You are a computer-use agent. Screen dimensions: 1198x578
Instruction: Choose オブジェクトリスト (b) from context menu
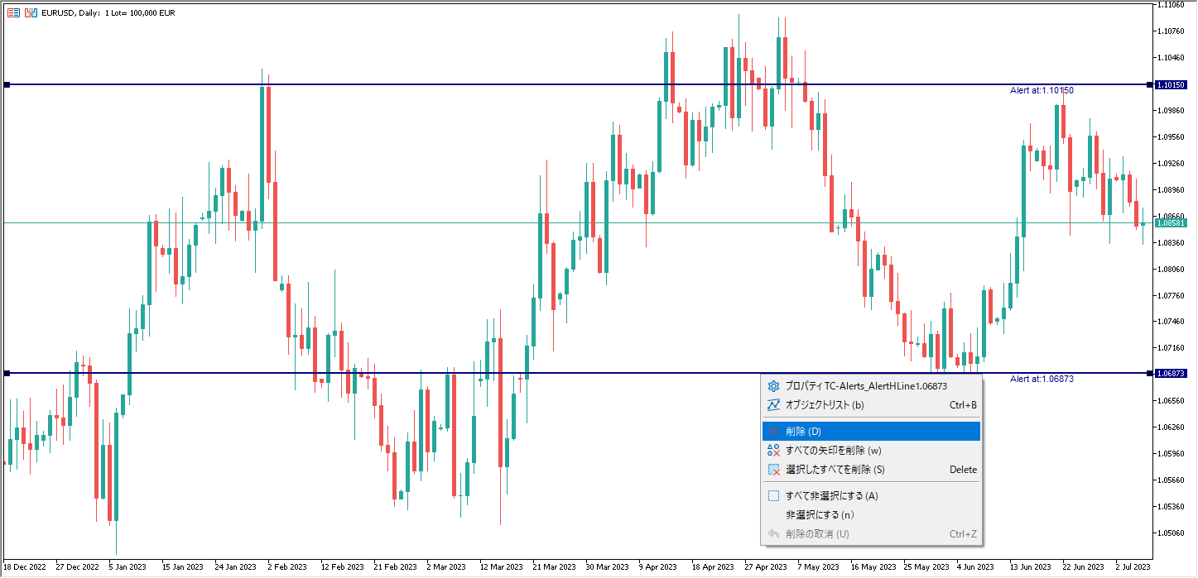tap(871, 405)
